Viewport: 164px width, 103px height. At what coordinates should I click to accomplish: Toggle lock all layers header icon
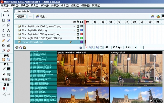coord(78,22)
